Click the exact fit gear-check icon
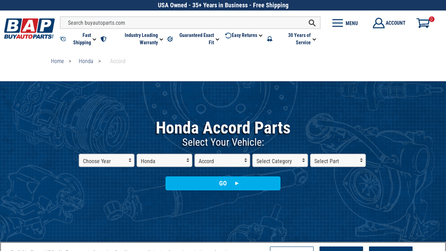 [170, 39]
